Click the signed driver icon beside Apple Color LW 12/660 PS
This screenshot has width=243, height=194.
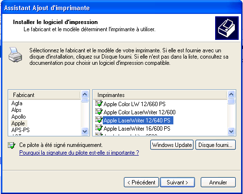pos(98,104)
